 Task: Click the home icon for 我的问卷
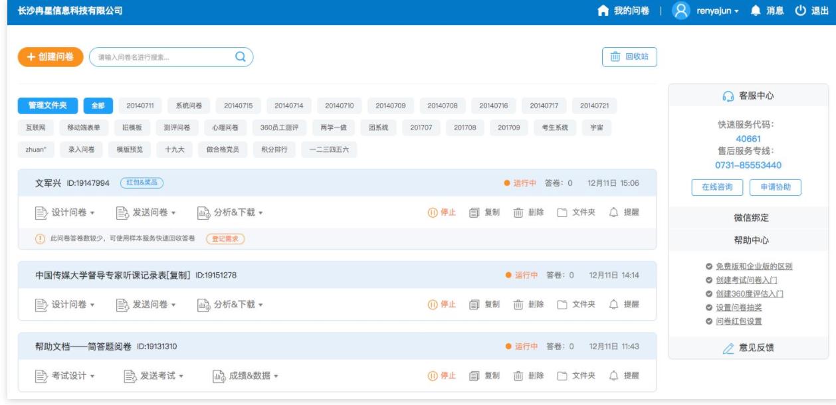click(603, 11)
